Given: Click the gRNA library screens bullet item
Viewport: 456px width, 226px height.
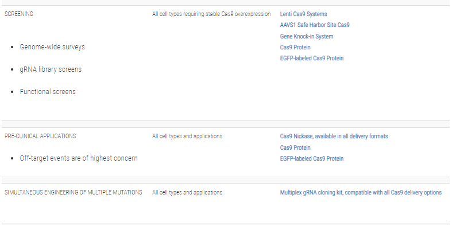Looking at the screenshot, I should (51, 69).
